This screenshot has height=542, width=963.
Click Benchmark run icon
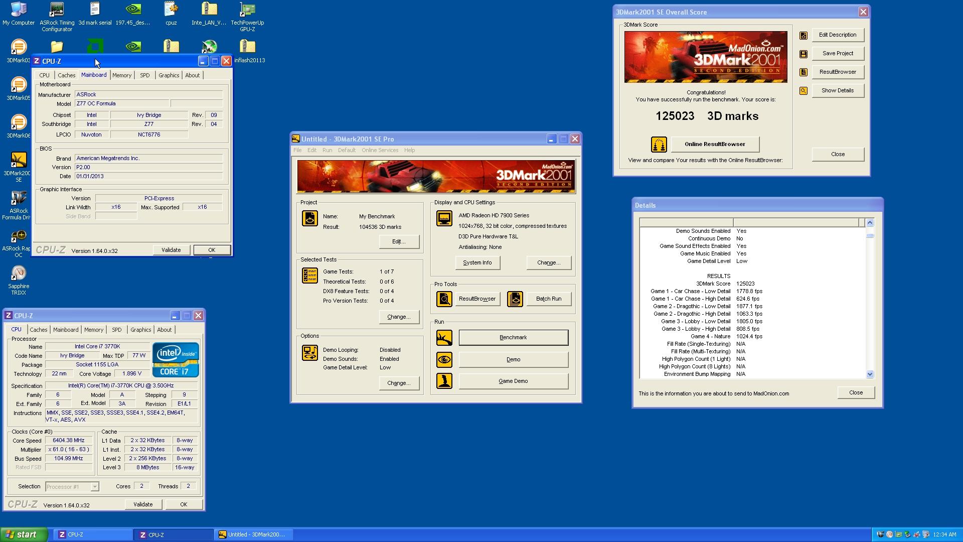(x=444, y=338)
